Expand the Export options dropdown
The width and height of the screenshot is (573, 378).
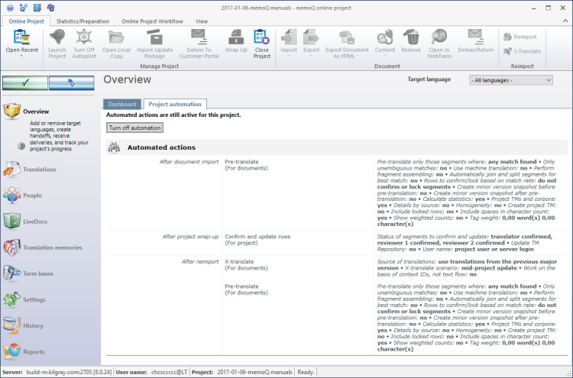[311, 56]
